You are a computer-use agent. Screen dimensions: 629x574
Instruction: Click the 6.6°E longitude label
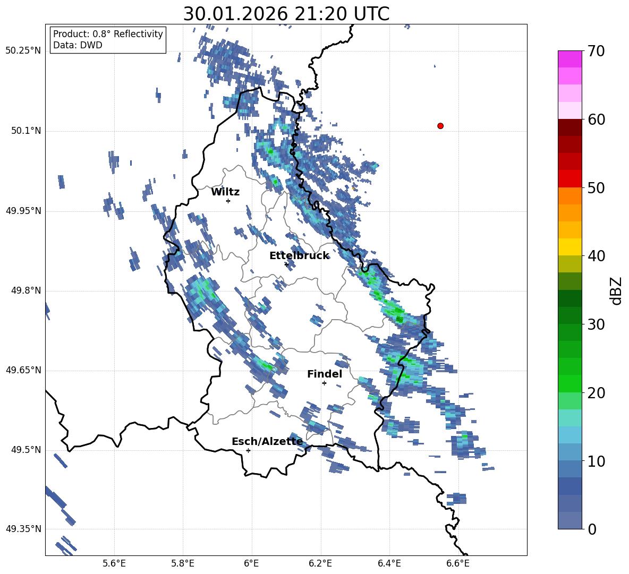tap(458, 564)
